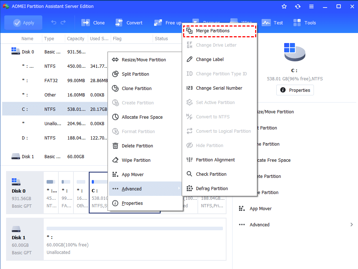Viewport: 358px width, 269px height.
Task: Click the Split Partition pie icon
Action: click(x=115, y=74)
